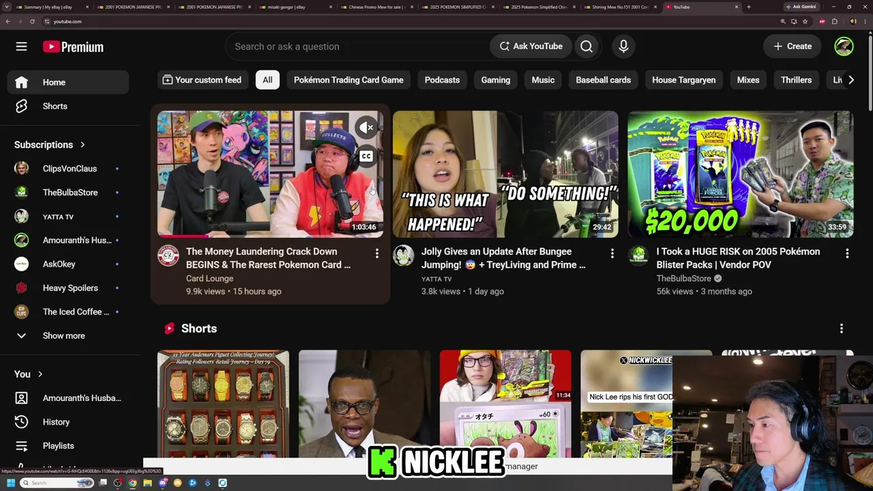Open Shorts in the sidebar
The width and height of the screenshot is (873, 491).
pos(68,106)
